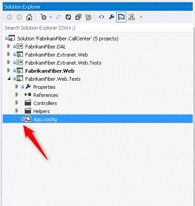The image size is (195, 206).
Task: Click the View Class Diagram icon
Action: point(132,17)
